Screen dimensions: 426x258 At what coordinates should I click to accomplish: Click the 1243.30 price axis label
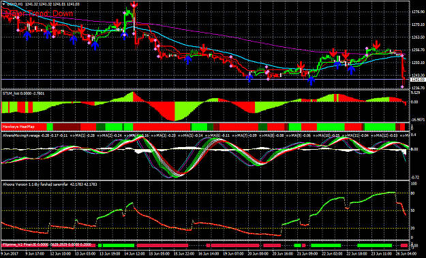pos(418,76)
